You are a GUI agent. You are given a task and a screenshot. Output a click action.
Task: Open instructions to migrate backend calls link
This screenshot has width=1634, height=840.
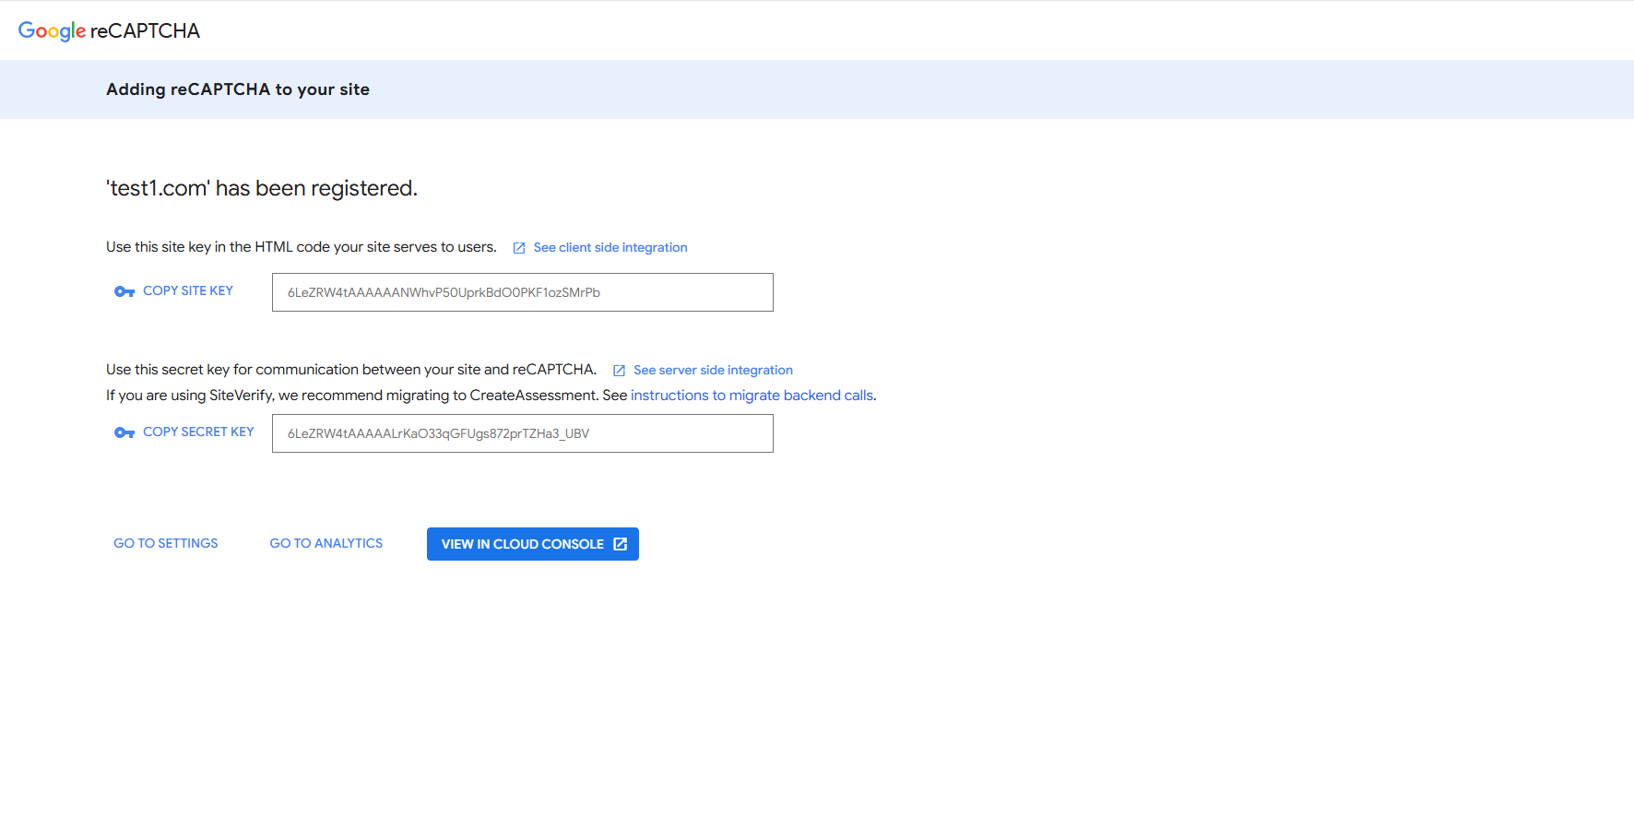pyautogui.click(x=752, y=395)
